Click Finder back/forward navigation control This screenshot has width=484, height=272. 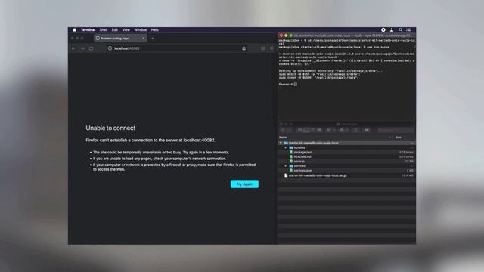tap(286, 130)
